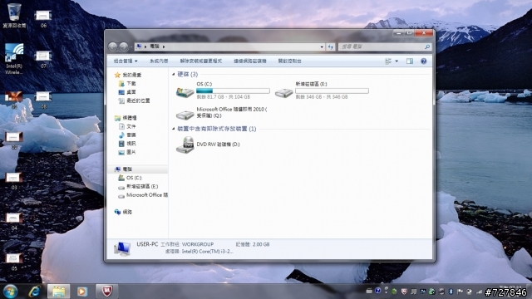Go back with the Explorer Back arrow

(x=113, y=47)
